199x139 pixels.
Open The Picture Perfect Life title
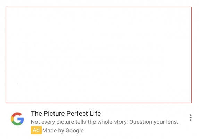[66, 113]
